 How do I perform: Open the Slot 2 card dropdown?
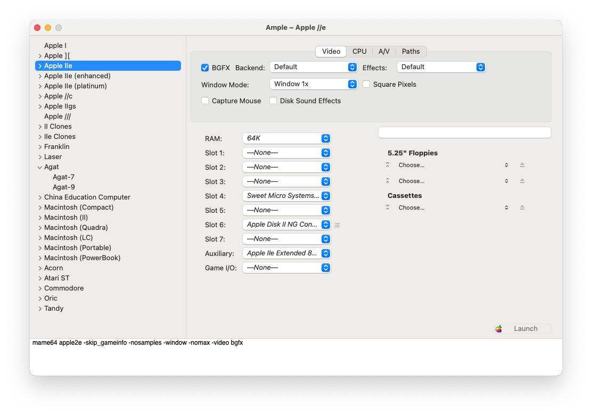(x=286, y=167)
